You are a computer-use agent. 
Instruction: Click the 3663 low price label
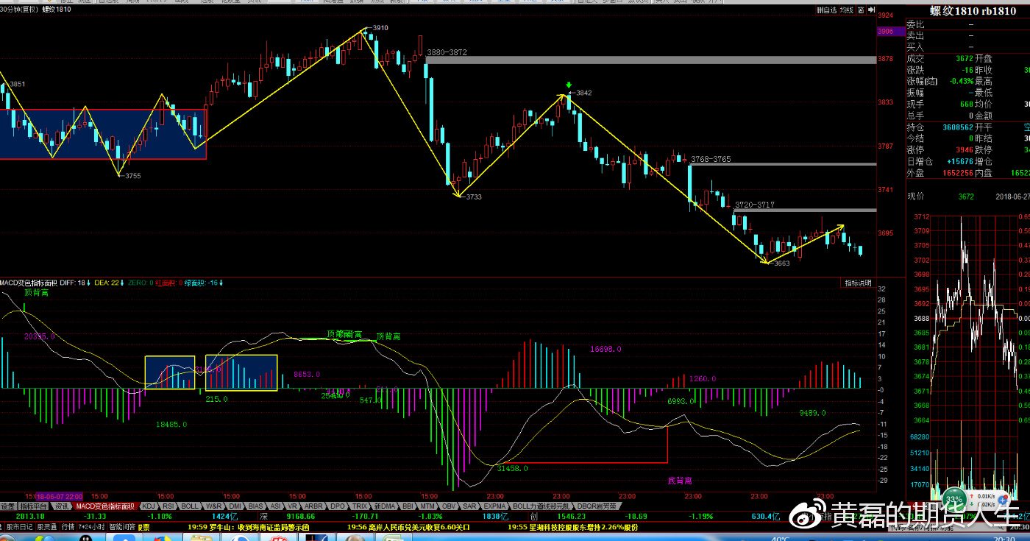coord(782,263)
